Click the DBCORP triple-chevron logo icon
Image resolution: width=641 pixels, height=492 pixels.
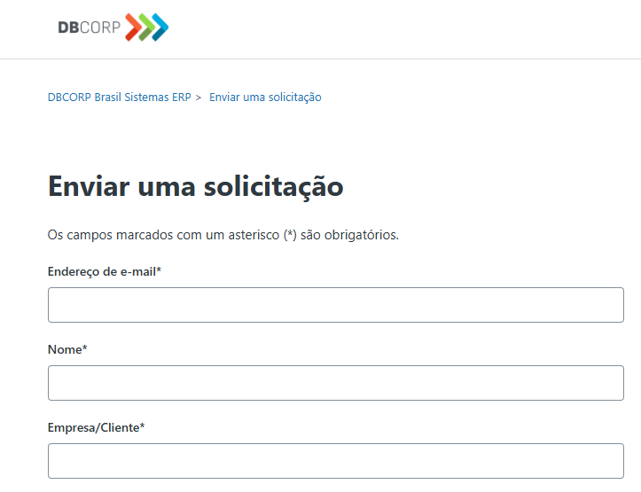tap(146, 27)
